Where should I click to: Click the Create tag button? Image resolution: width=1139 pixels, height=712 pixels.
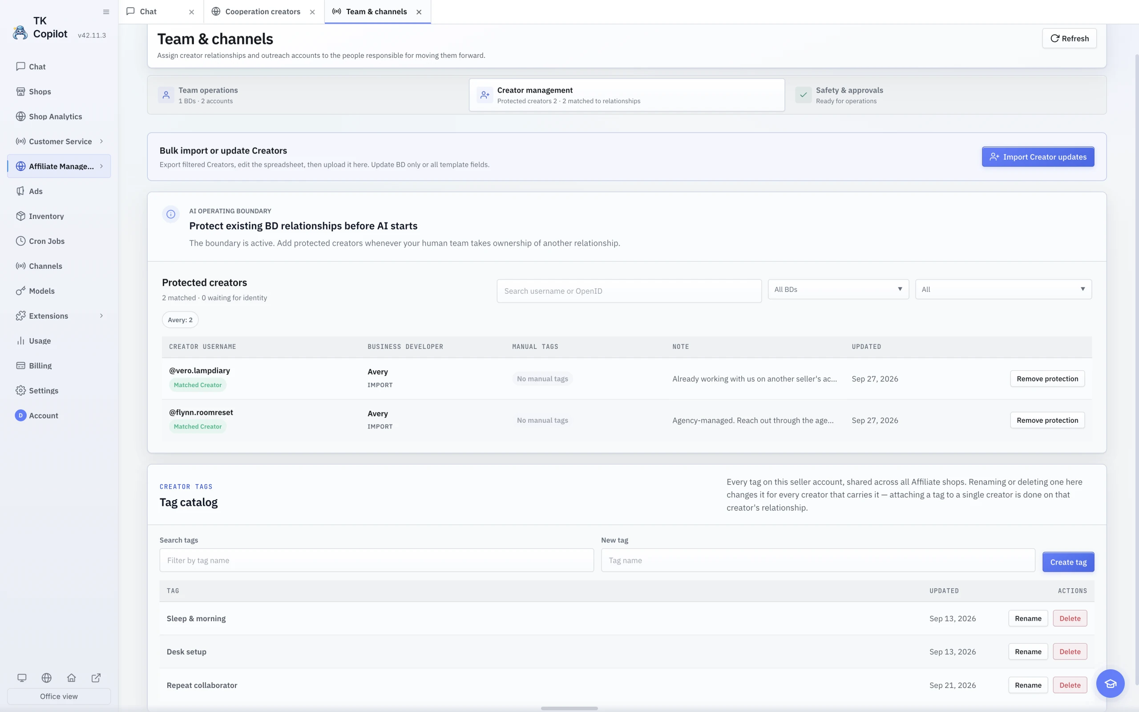point(1068,562)
